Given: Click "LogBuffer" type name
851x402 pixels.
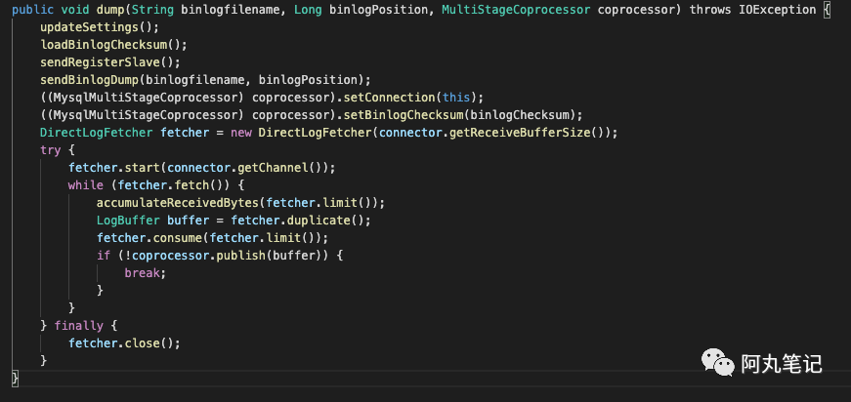Looking at the screenshot, I should 128,221.
